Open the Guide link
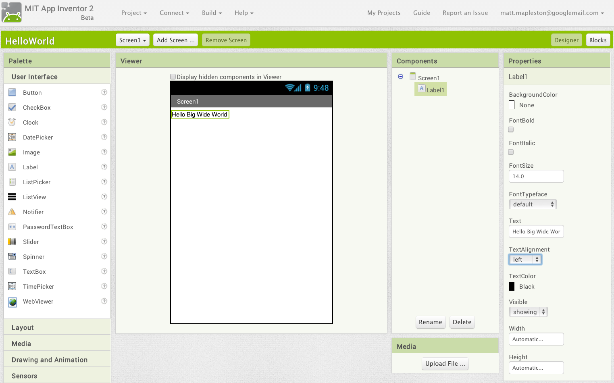Image resolution: width=614 pixels, height=383 pixels. pyautogui.click(x=422, y=13)
